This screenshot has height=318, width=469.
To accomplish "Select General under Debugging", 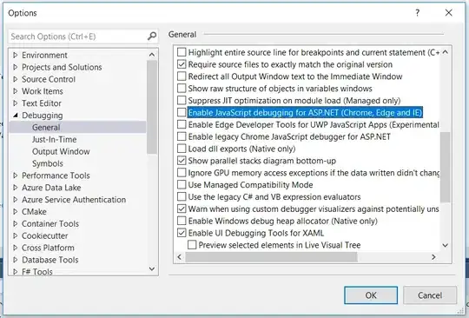I will [x=46, y=128].
